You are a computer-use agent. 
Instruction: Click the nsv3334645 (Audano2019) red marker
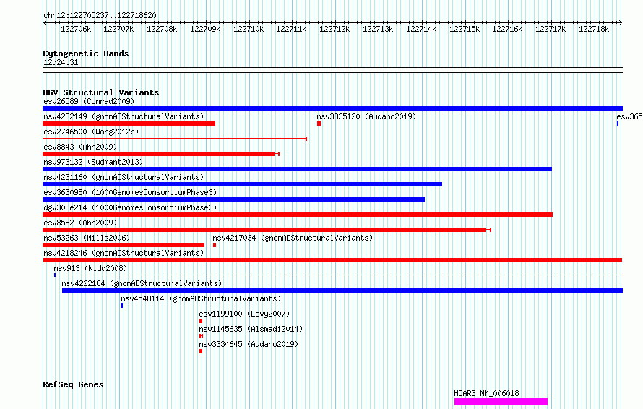click(x=201, y=351)
